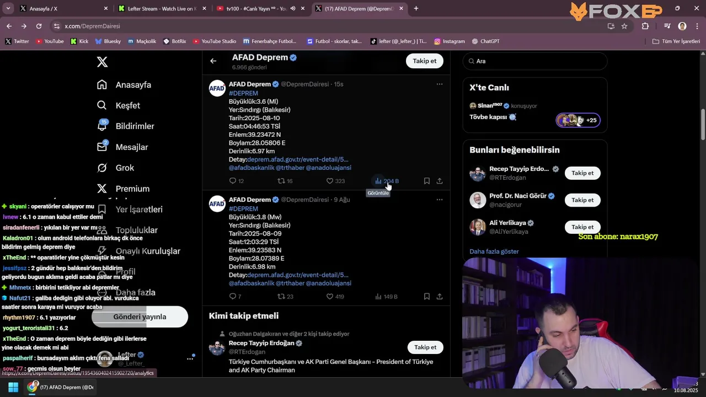Join Sinan's live Tövbe kapısı space
This screenshot has width=706, height=397.
(578, 120)
